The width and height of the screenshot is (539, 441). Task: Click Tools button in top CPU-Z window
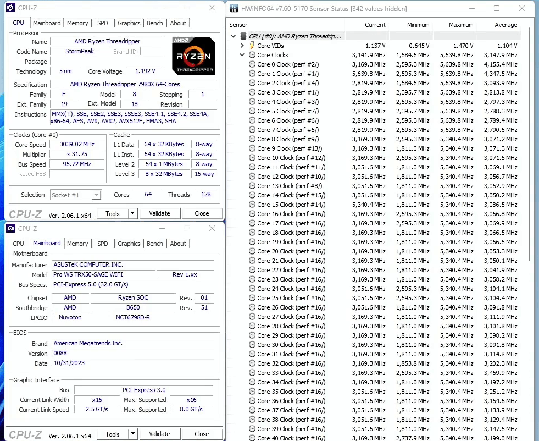pyautogui.click(x=113, y=213)
